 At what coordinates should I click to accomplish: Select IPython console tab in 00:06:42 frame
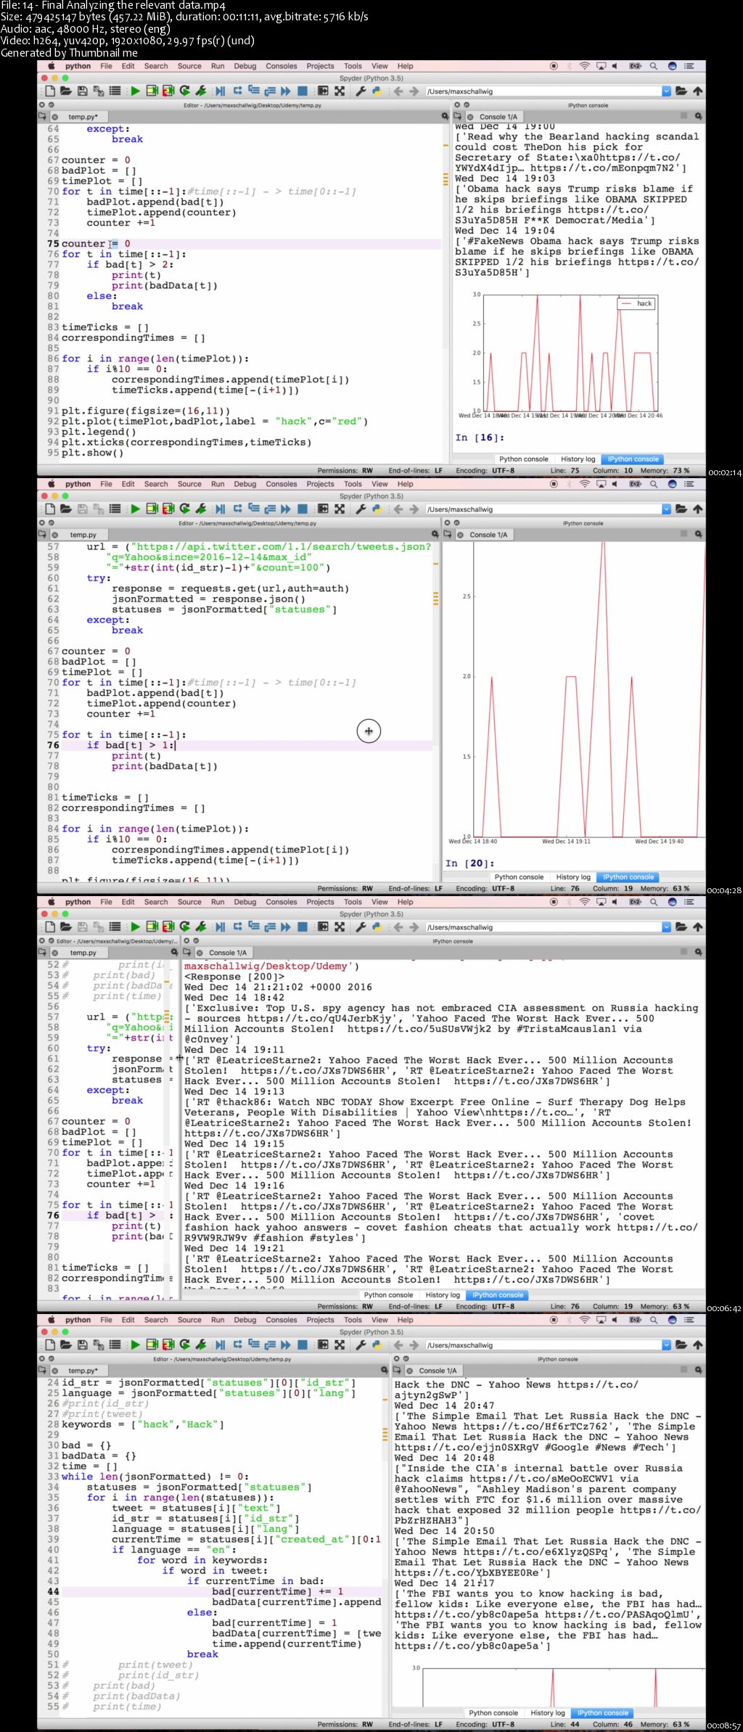pyautogui.click(x=497, y=1295)
